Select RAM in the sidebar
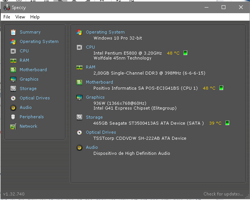The height and width of the screenshot is (200, 250). tap(24, 60)
